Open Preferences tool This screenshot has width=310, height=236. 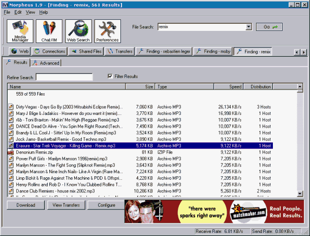(x=108, y=31)
